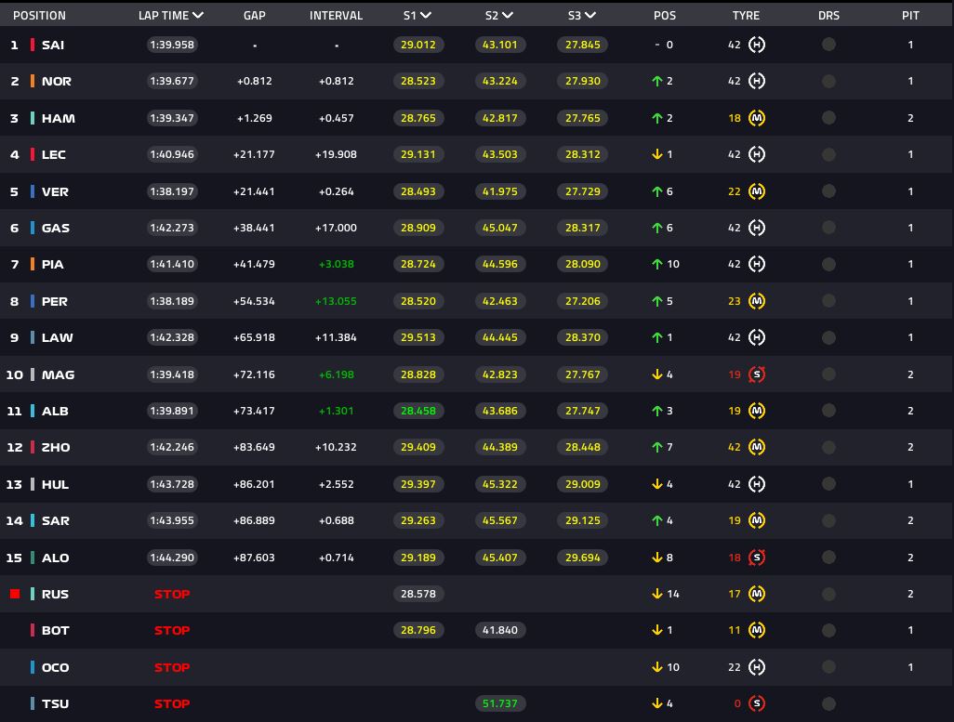
Task: Select driver name NOR in the standings
Action: coord(57,82)
